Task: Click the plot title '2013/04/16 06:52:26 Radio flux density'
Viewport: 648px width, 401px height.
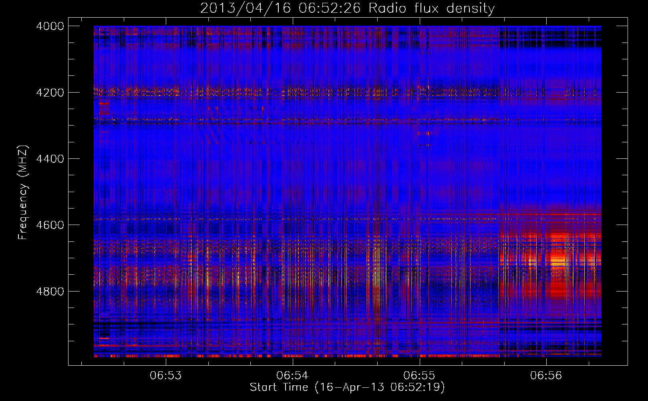Action: 347,8
